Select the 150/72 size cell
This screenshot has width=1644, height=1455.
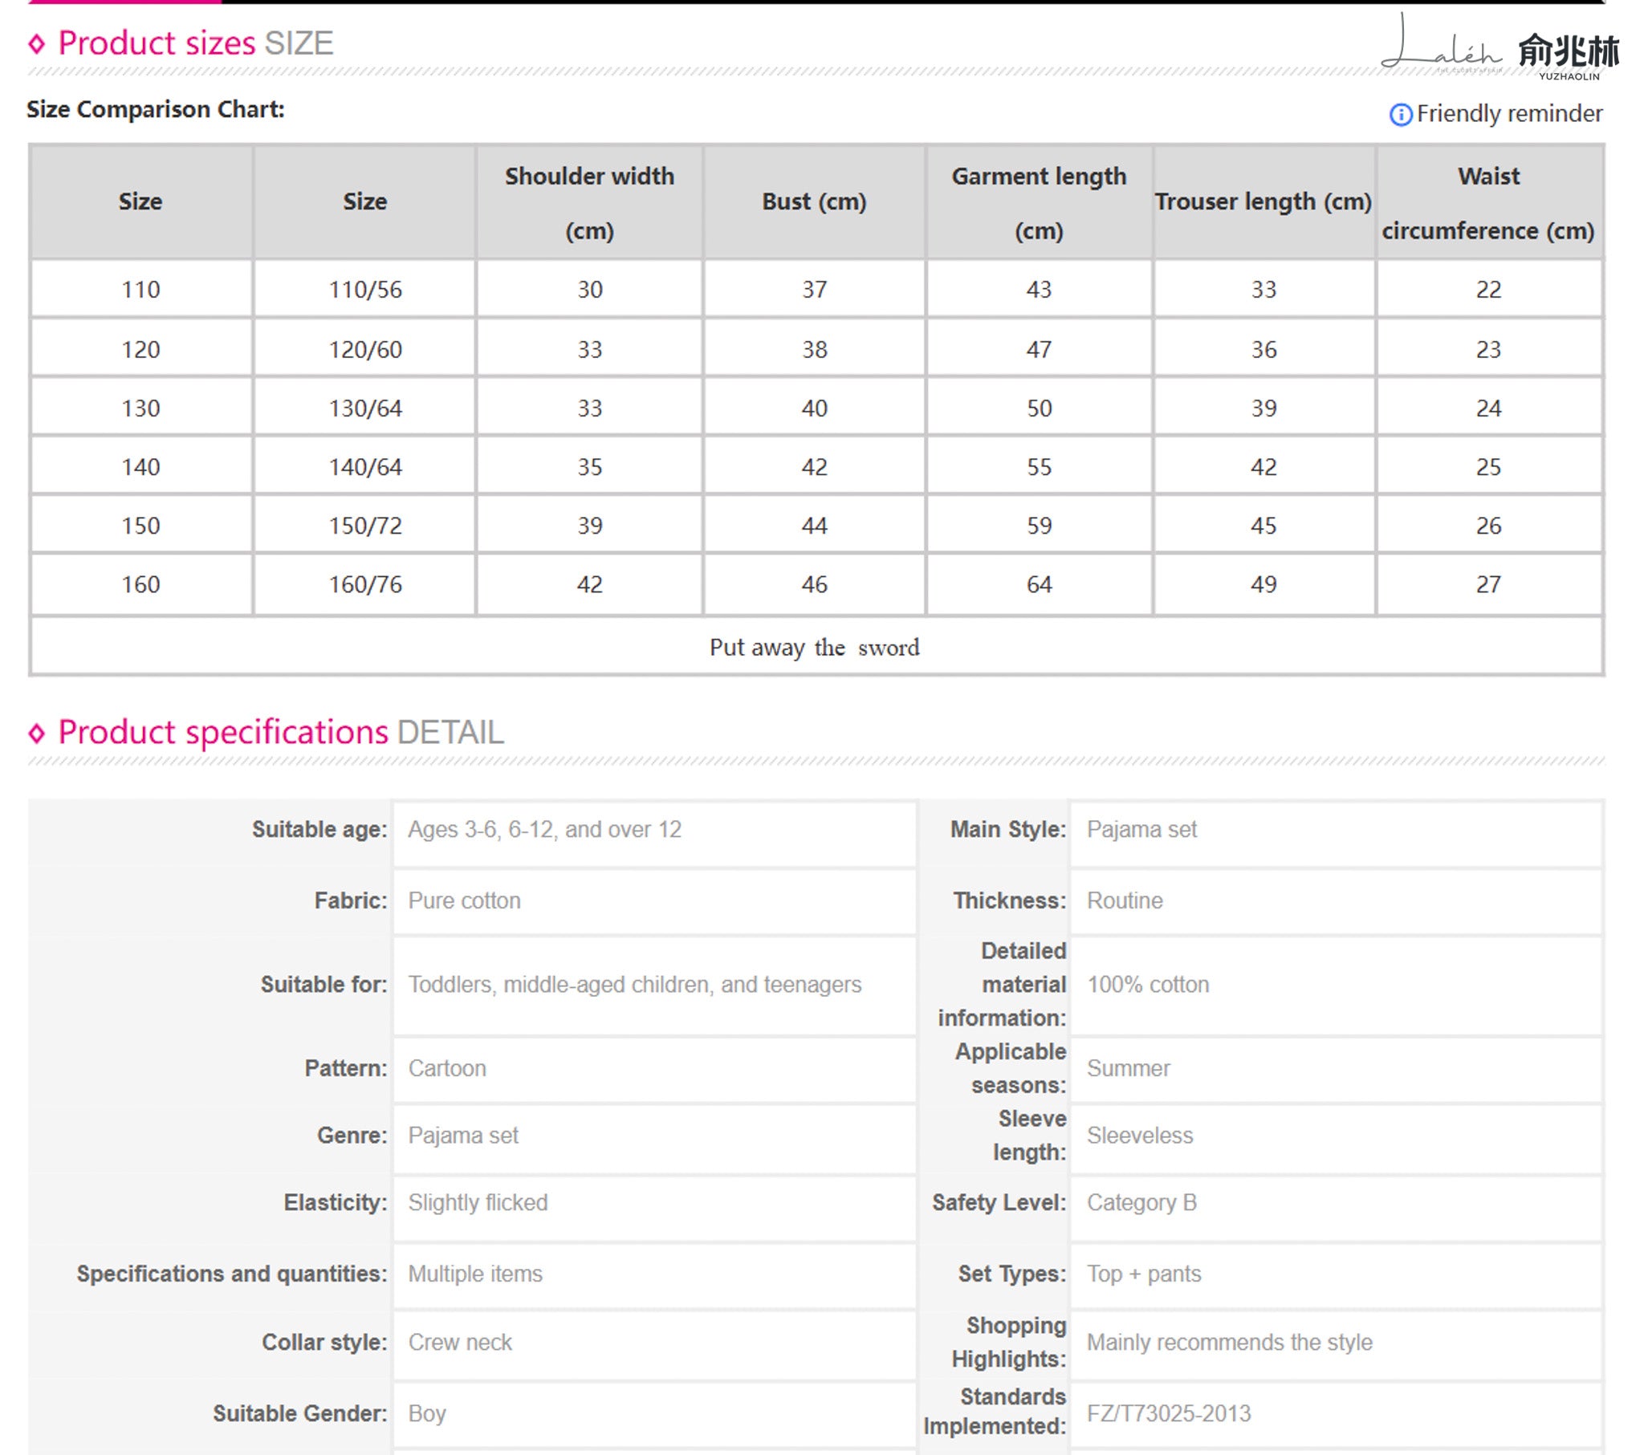tap(365, 525)
